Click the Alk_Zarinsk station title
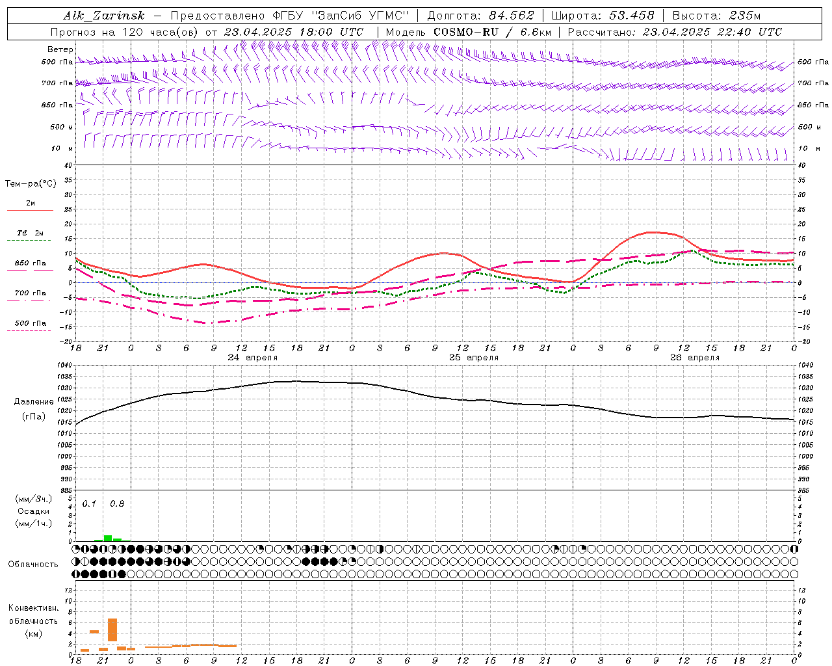The image size is (832, 666). 104,16
